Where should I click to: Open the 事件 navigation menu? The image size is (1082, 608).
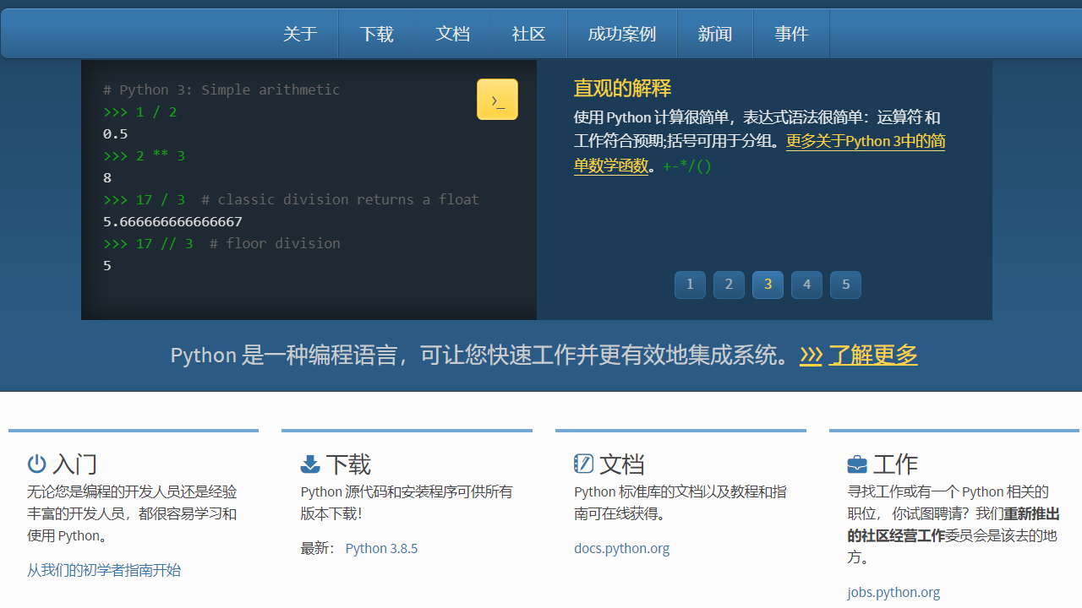791,34
